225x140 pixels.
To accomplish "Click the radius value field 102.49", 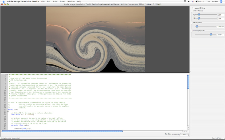I will point(220,27).
